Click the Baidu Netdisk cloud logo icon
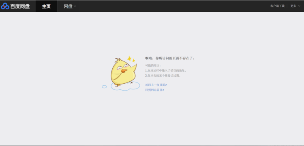 coord(5,6)
